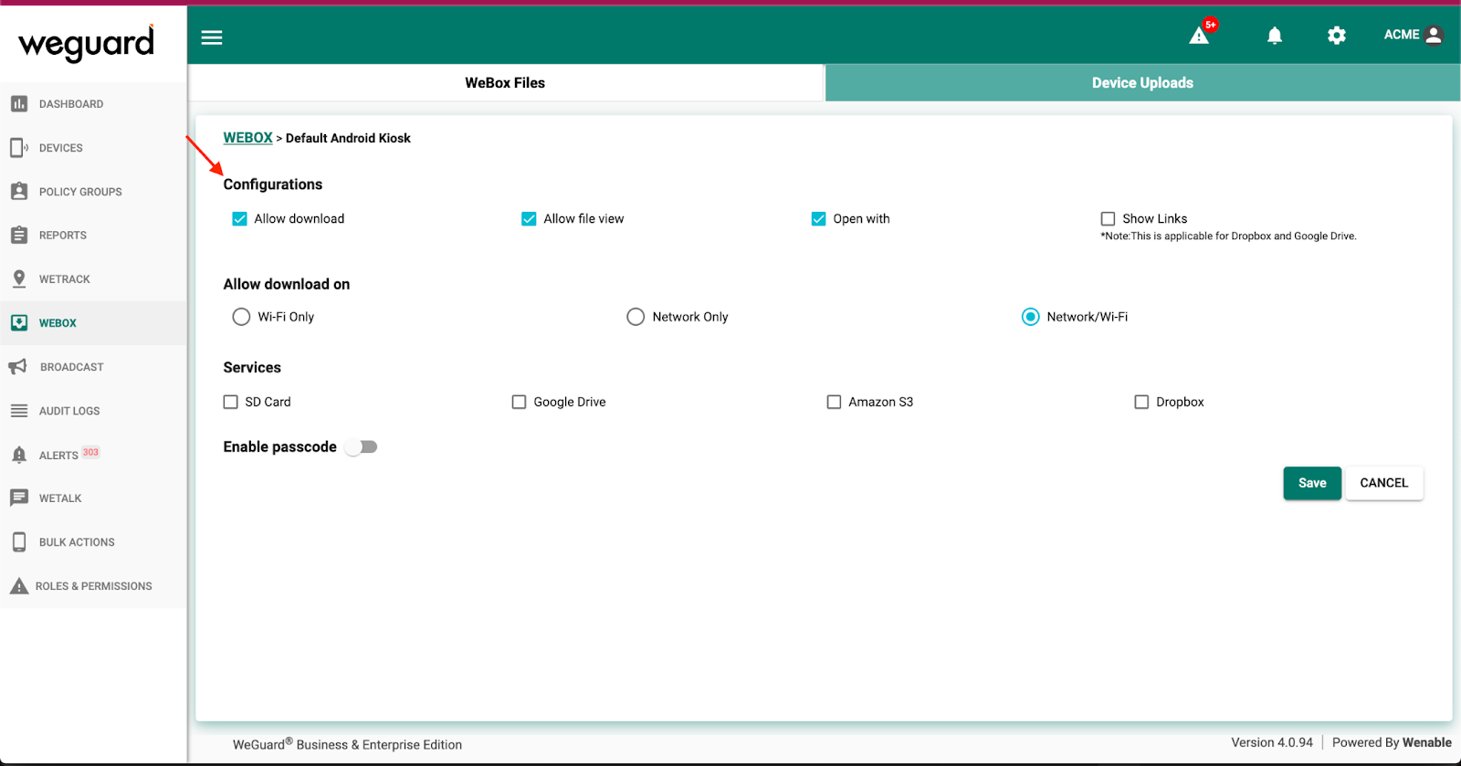1461x766 pixels.
Task: Uncheck Open with checkbox
Action: click(x=818, y=219)
